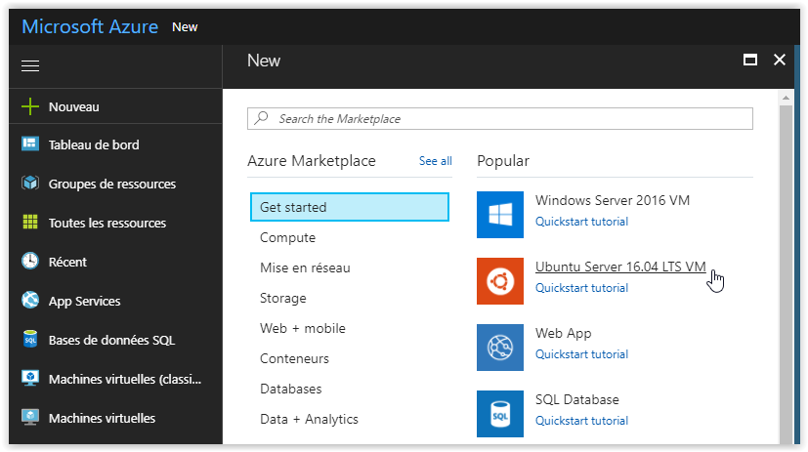Open the SQL Database tile icon

click(x=500, y=414)
